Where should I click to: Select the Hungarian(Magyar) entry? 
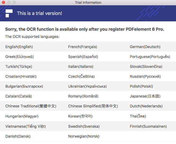point(22,116)
